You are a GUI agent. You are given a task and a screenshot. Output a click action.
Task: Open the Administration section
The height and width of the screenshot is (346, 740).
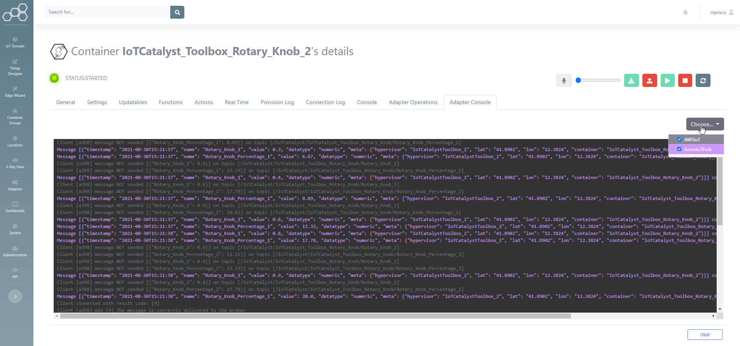15,251
